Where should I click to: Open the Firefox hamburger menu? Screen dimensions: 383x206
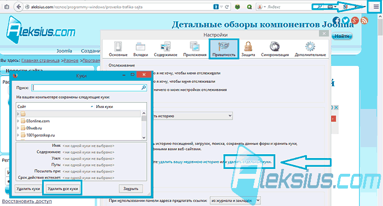[x=376, y=7]
